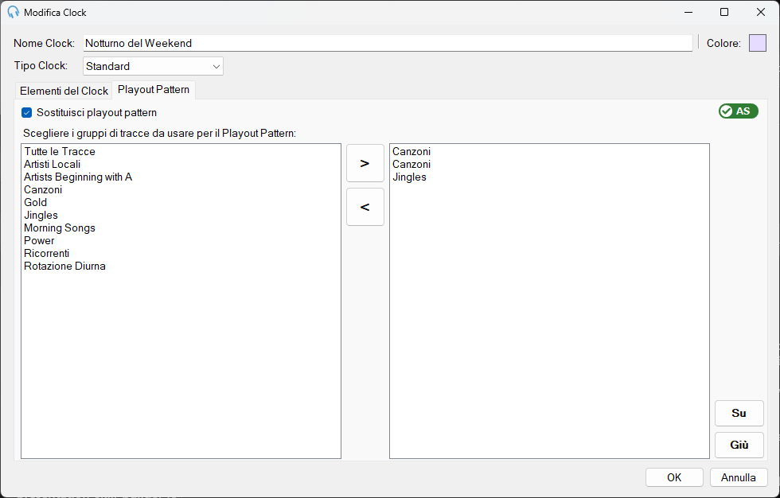This screenshot has height=498, width=780.
Task: Open the Colore color swatch
Action: [x=758, y=43]
